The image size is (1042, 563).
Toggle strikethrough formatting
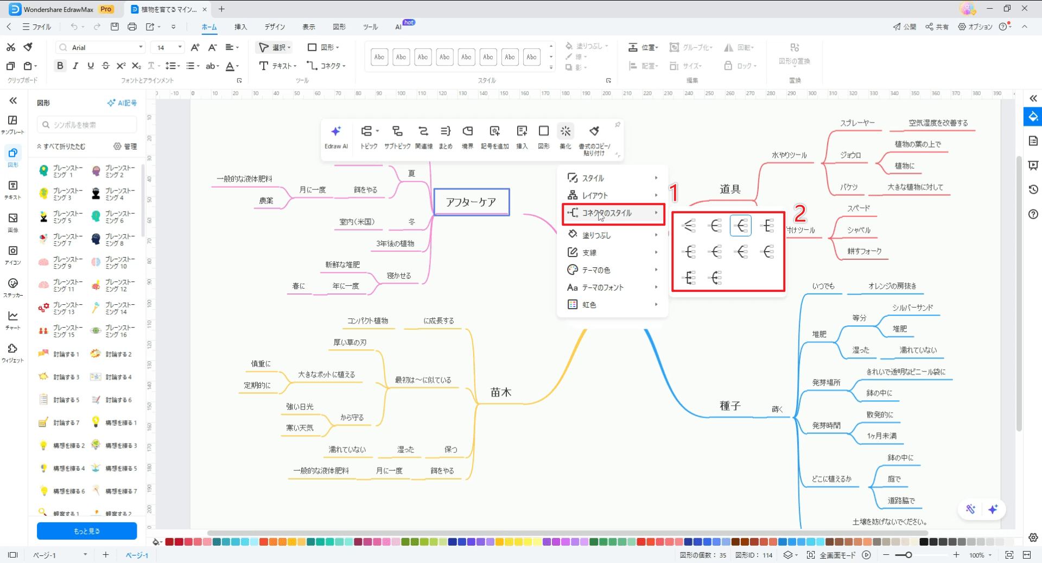coord(106,66)
